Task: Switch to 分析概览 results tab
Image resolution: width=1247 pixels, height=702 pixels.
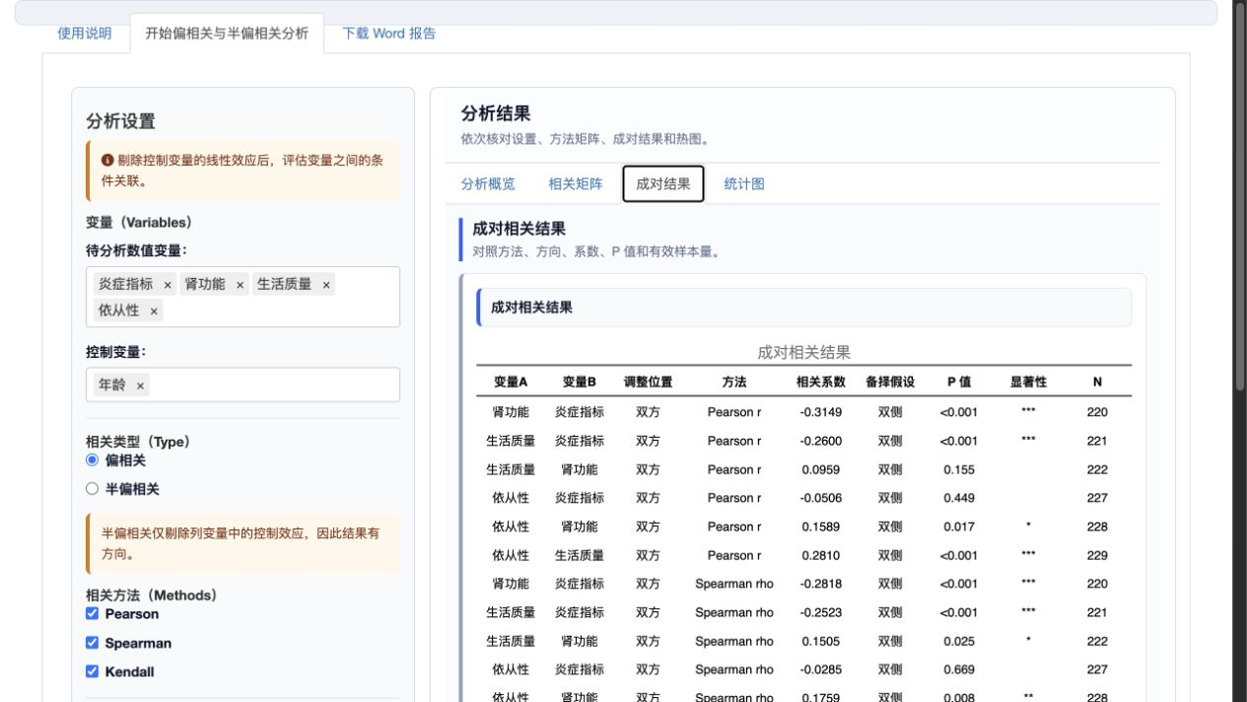Action: pos(488,184)
